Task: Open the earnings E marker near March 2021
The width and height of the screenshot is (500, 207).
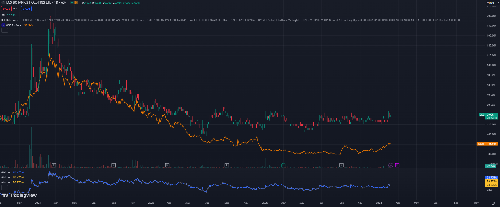Action: [54, 165]
